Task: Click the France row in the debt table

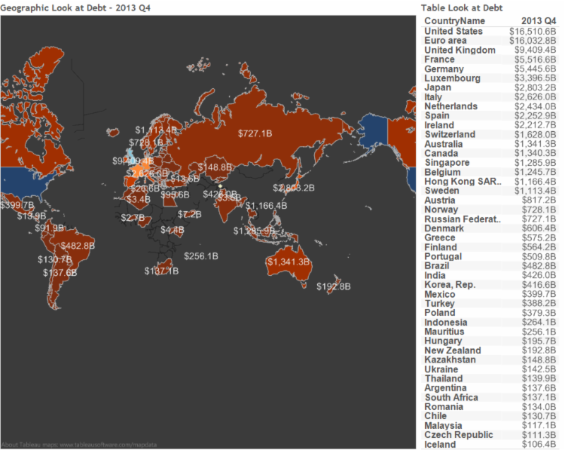Action: 490,59
